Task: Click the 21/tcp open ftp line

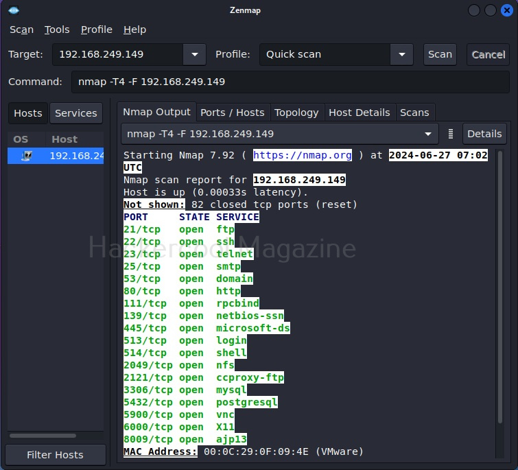Action: tap(178, 229)
